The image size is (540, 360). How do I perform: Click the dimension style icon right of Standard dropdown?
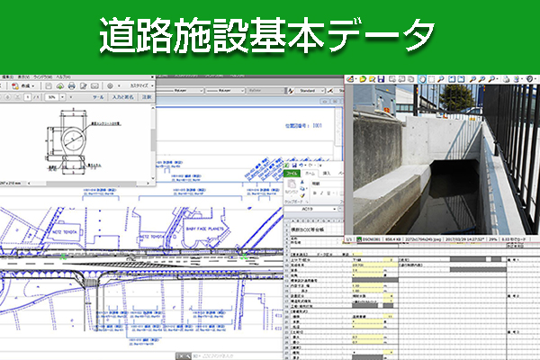(330, 91)
